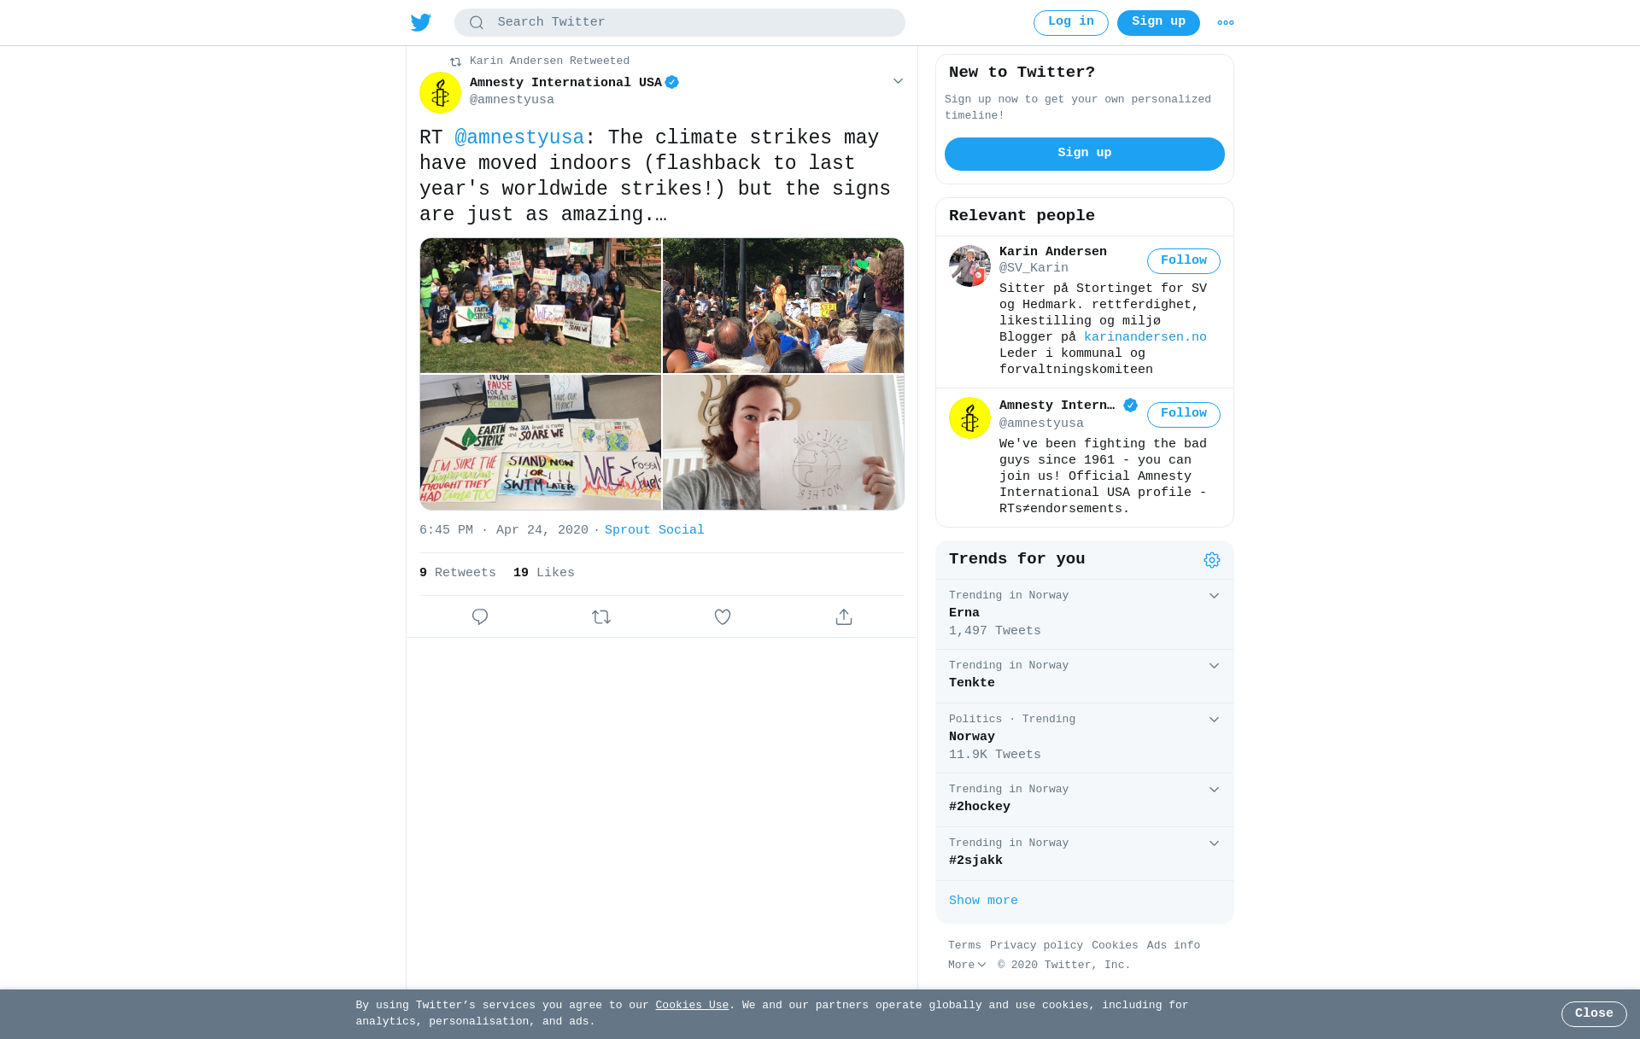
Task: Reply to the tweet with the comment icon
Action: click(480, 616)
